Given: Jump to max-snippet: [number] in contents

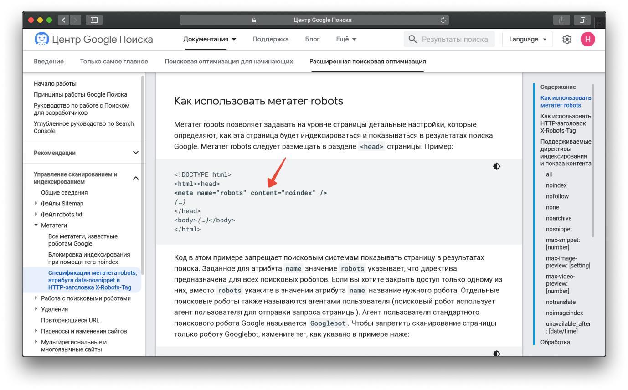Looking at the screenshot, I should point(563,244).
